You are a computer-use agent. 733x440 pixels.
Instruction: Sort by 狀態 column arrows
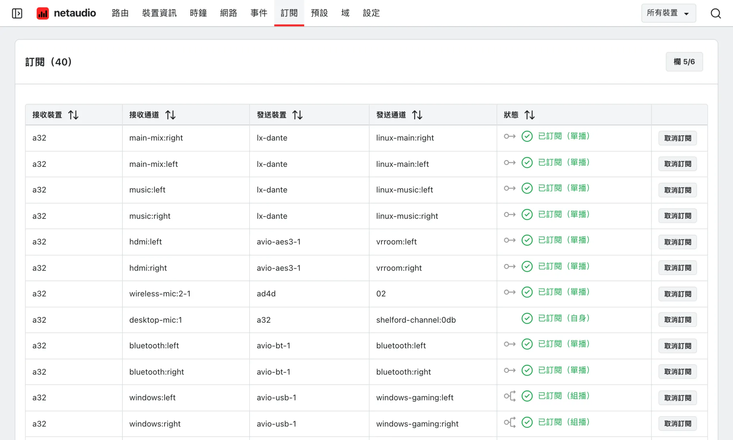(x=530, y=115)
